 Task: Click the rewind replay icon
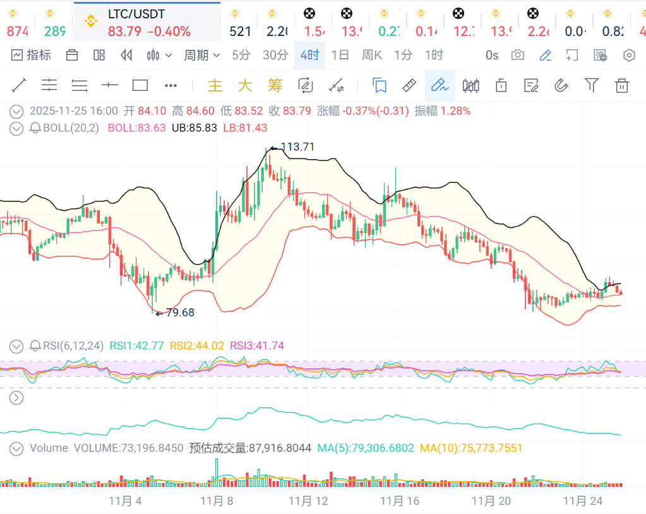point(126,56)
